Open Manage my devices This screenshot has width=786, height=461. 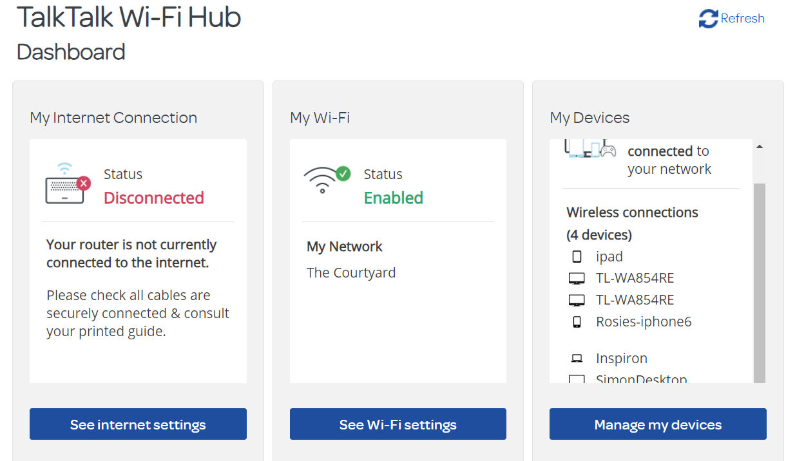(658, 424)
